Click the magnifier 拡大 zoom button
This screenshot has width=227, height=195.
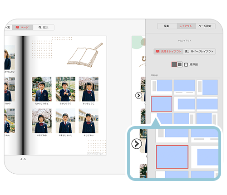click(x=44, y=27)
